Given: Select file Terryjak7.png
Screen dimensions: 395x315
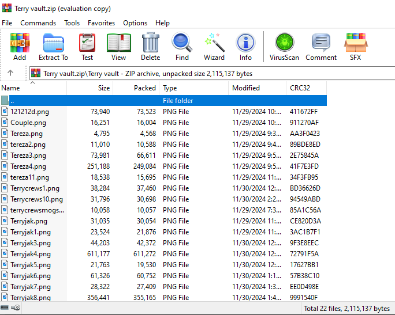Looking at the screenshot, I should pos(31,287).
